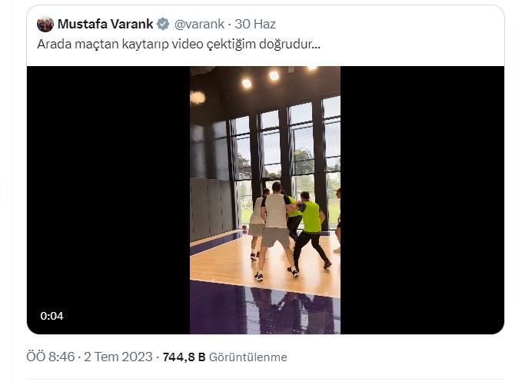Image resolution: width=515 pixels, height=385 pixels.
Task: Click the blue verified badge
Action: [163, 24]
